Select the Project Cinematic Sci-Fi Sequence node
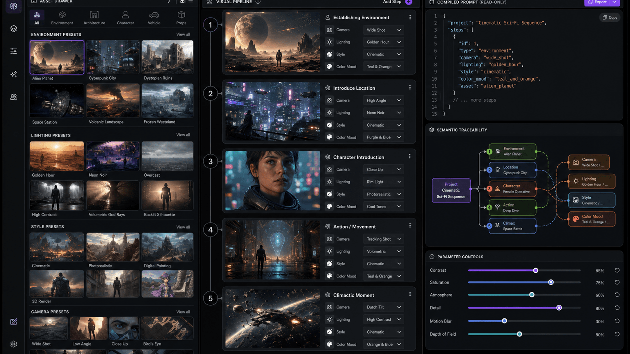 click(x=451, y=191)
